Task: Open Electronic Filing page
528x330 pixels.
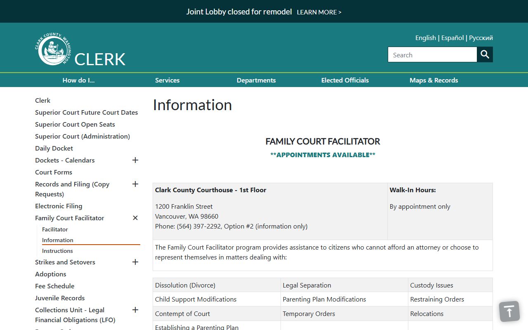Action: 59,206
